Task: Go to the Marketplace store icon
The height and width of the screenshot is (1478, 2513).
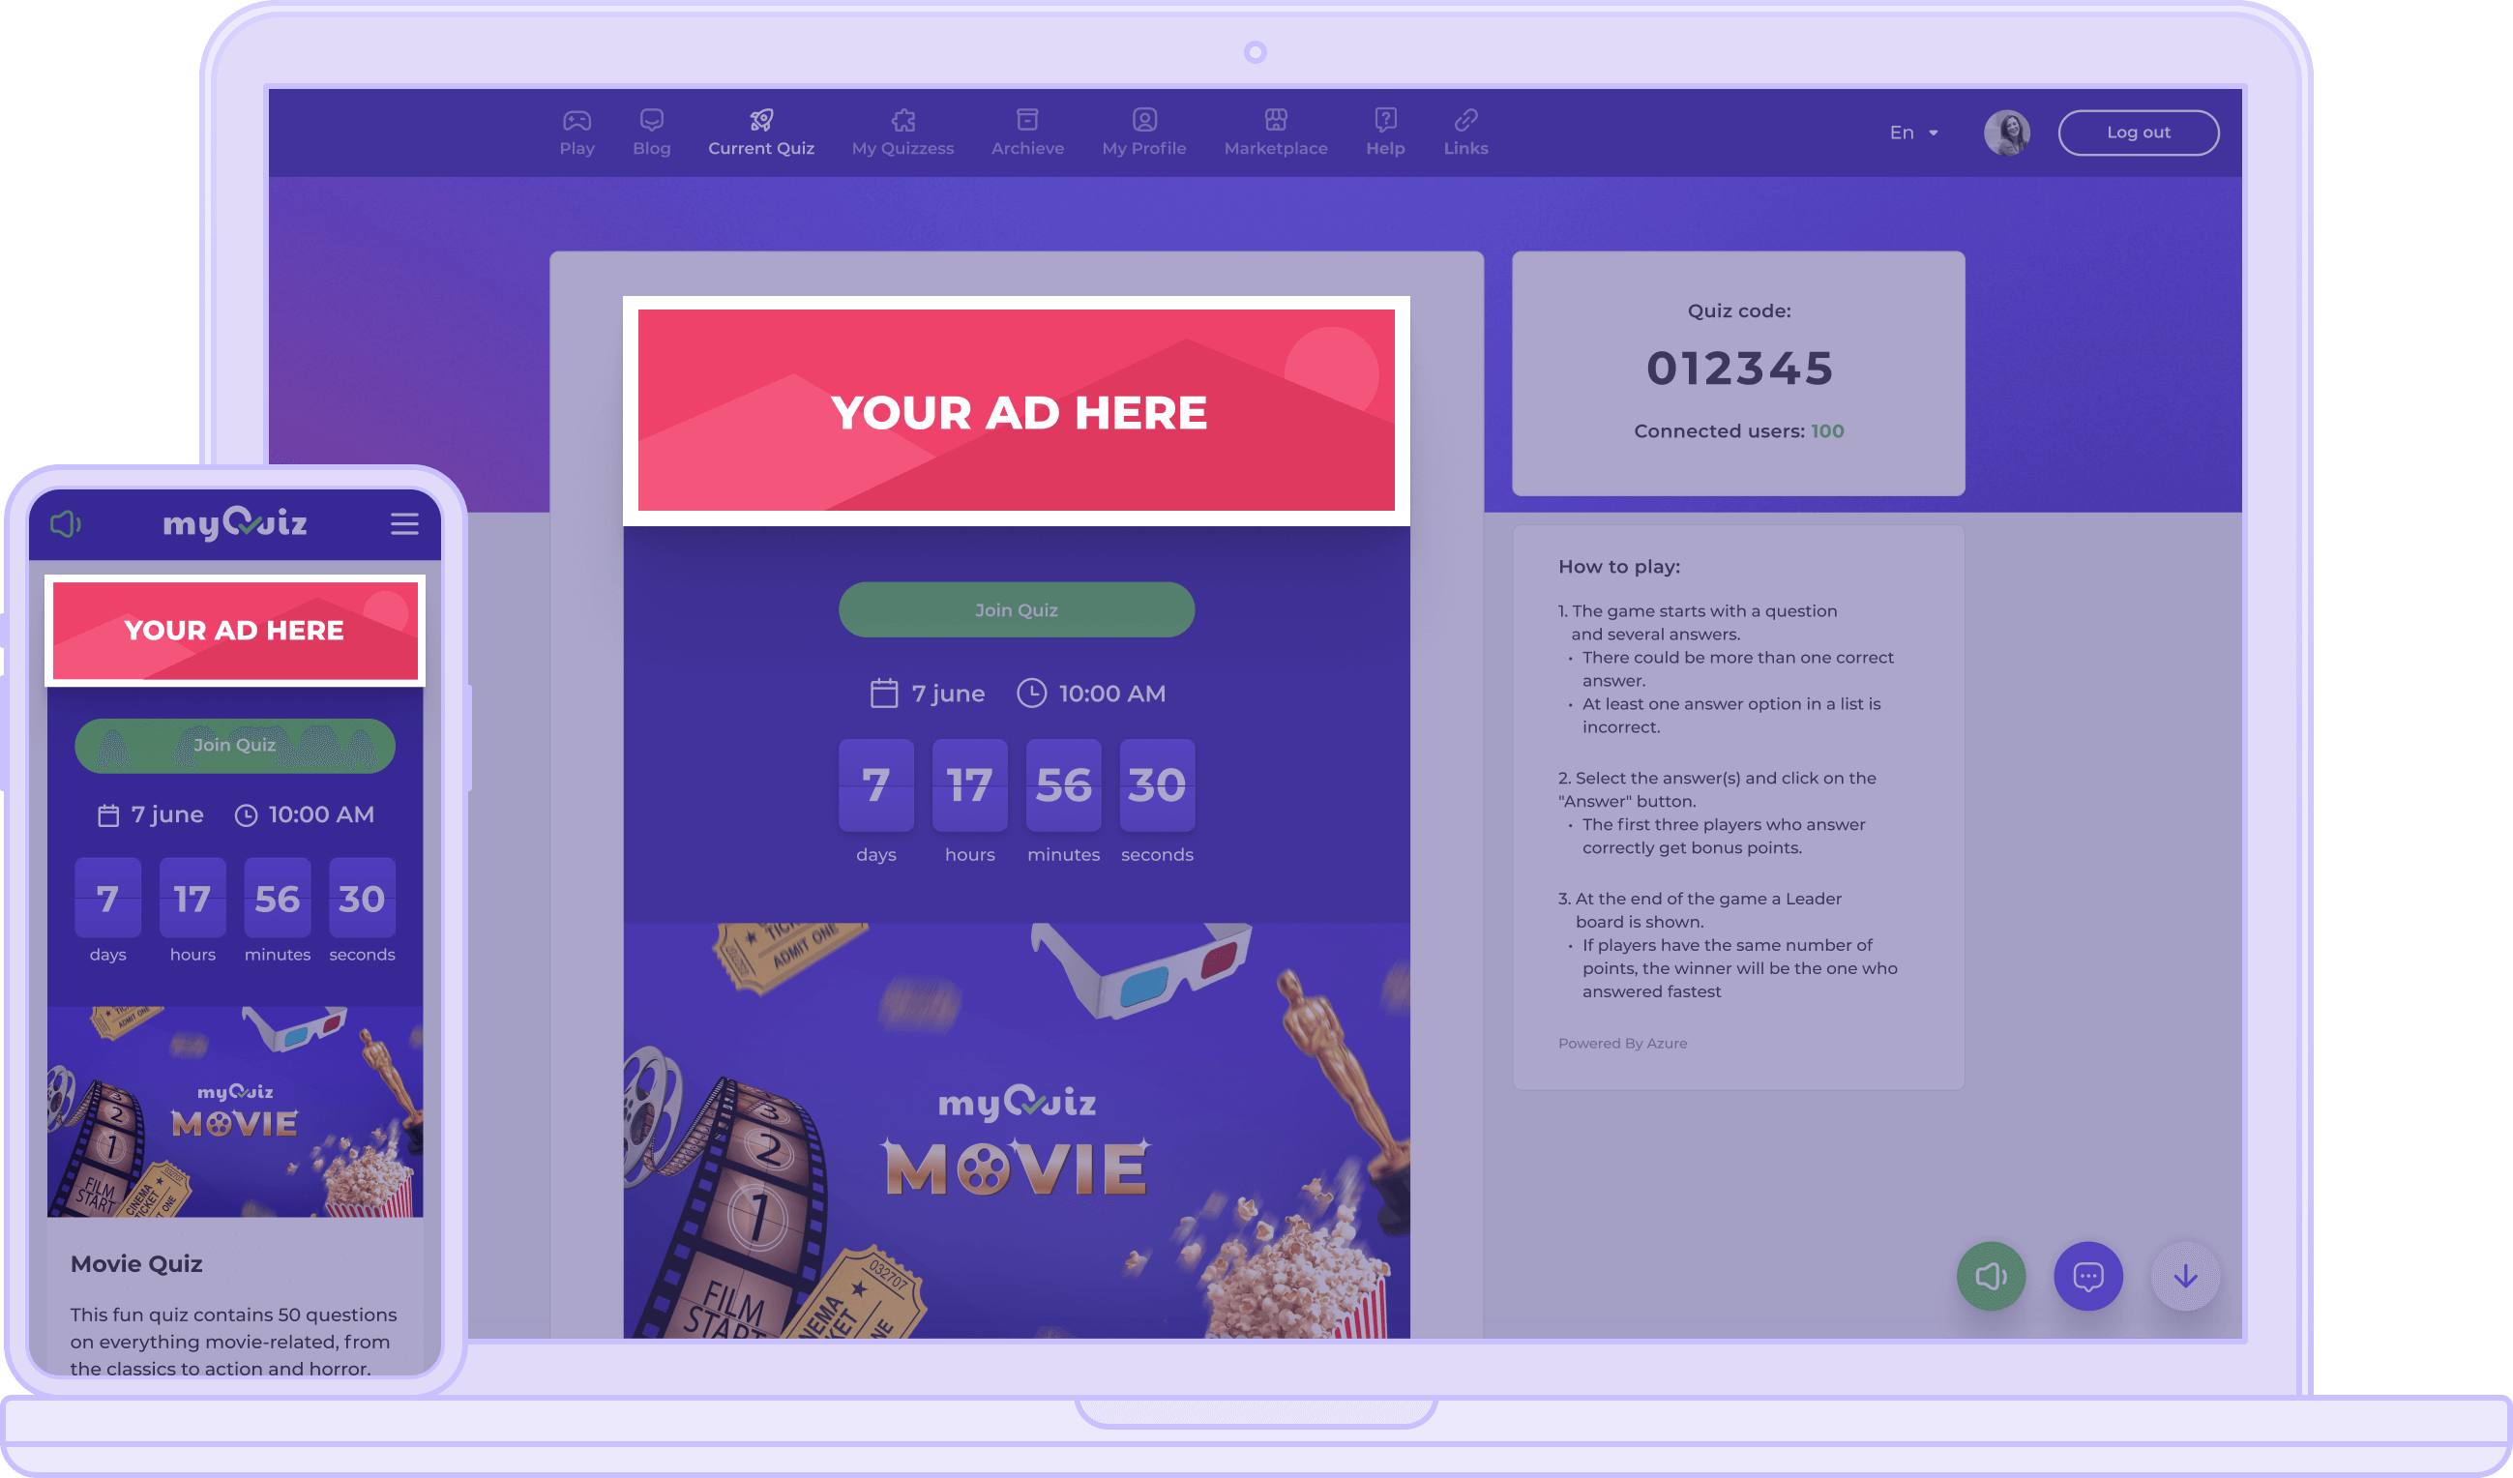Action: 1276,121
